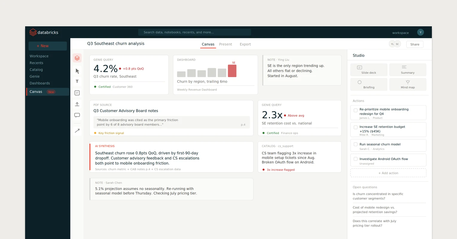Click Sarah Chen's 5.1% projection note

[x=146, y=191]
